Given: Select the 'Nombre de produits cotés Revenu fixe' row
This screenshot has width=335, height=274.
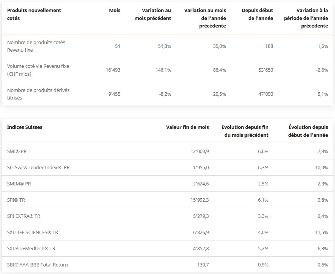Looking at the screenshot, I should pyautogui.click(x=36, y=46).
